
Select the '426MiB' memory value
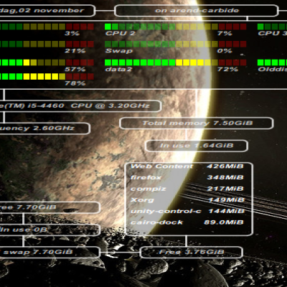click(x=225, y=166)
